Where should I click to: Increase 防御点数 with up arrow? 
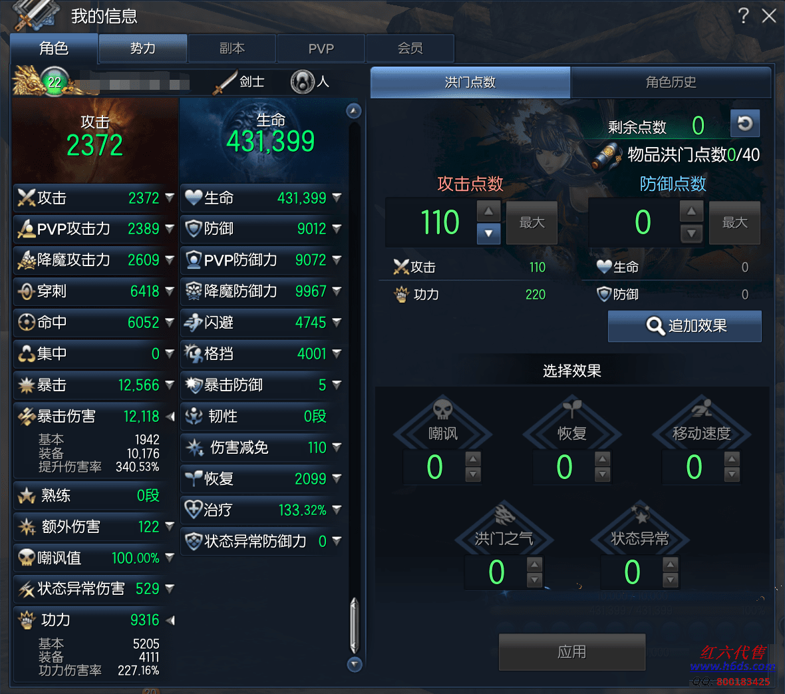pos(691,212)
